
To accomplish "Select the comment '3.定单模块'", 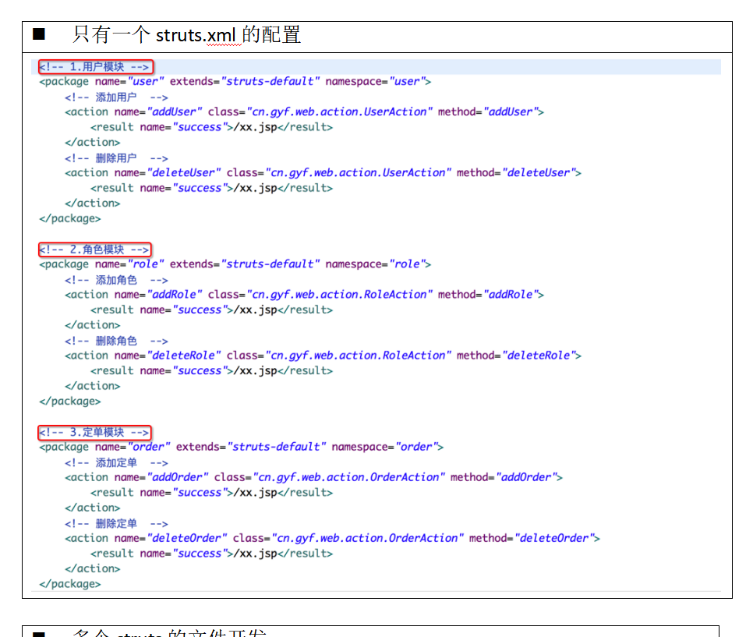I will [94, 432].
